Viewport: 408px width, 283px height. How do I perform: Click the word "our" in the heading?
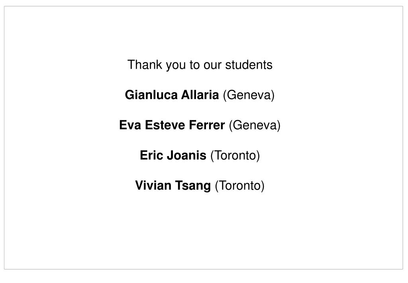pos(212,65)
